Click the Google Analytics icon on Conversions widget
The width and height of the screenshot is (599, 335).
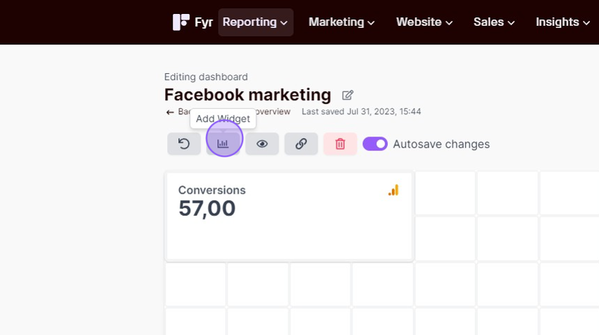pos(394,190)
